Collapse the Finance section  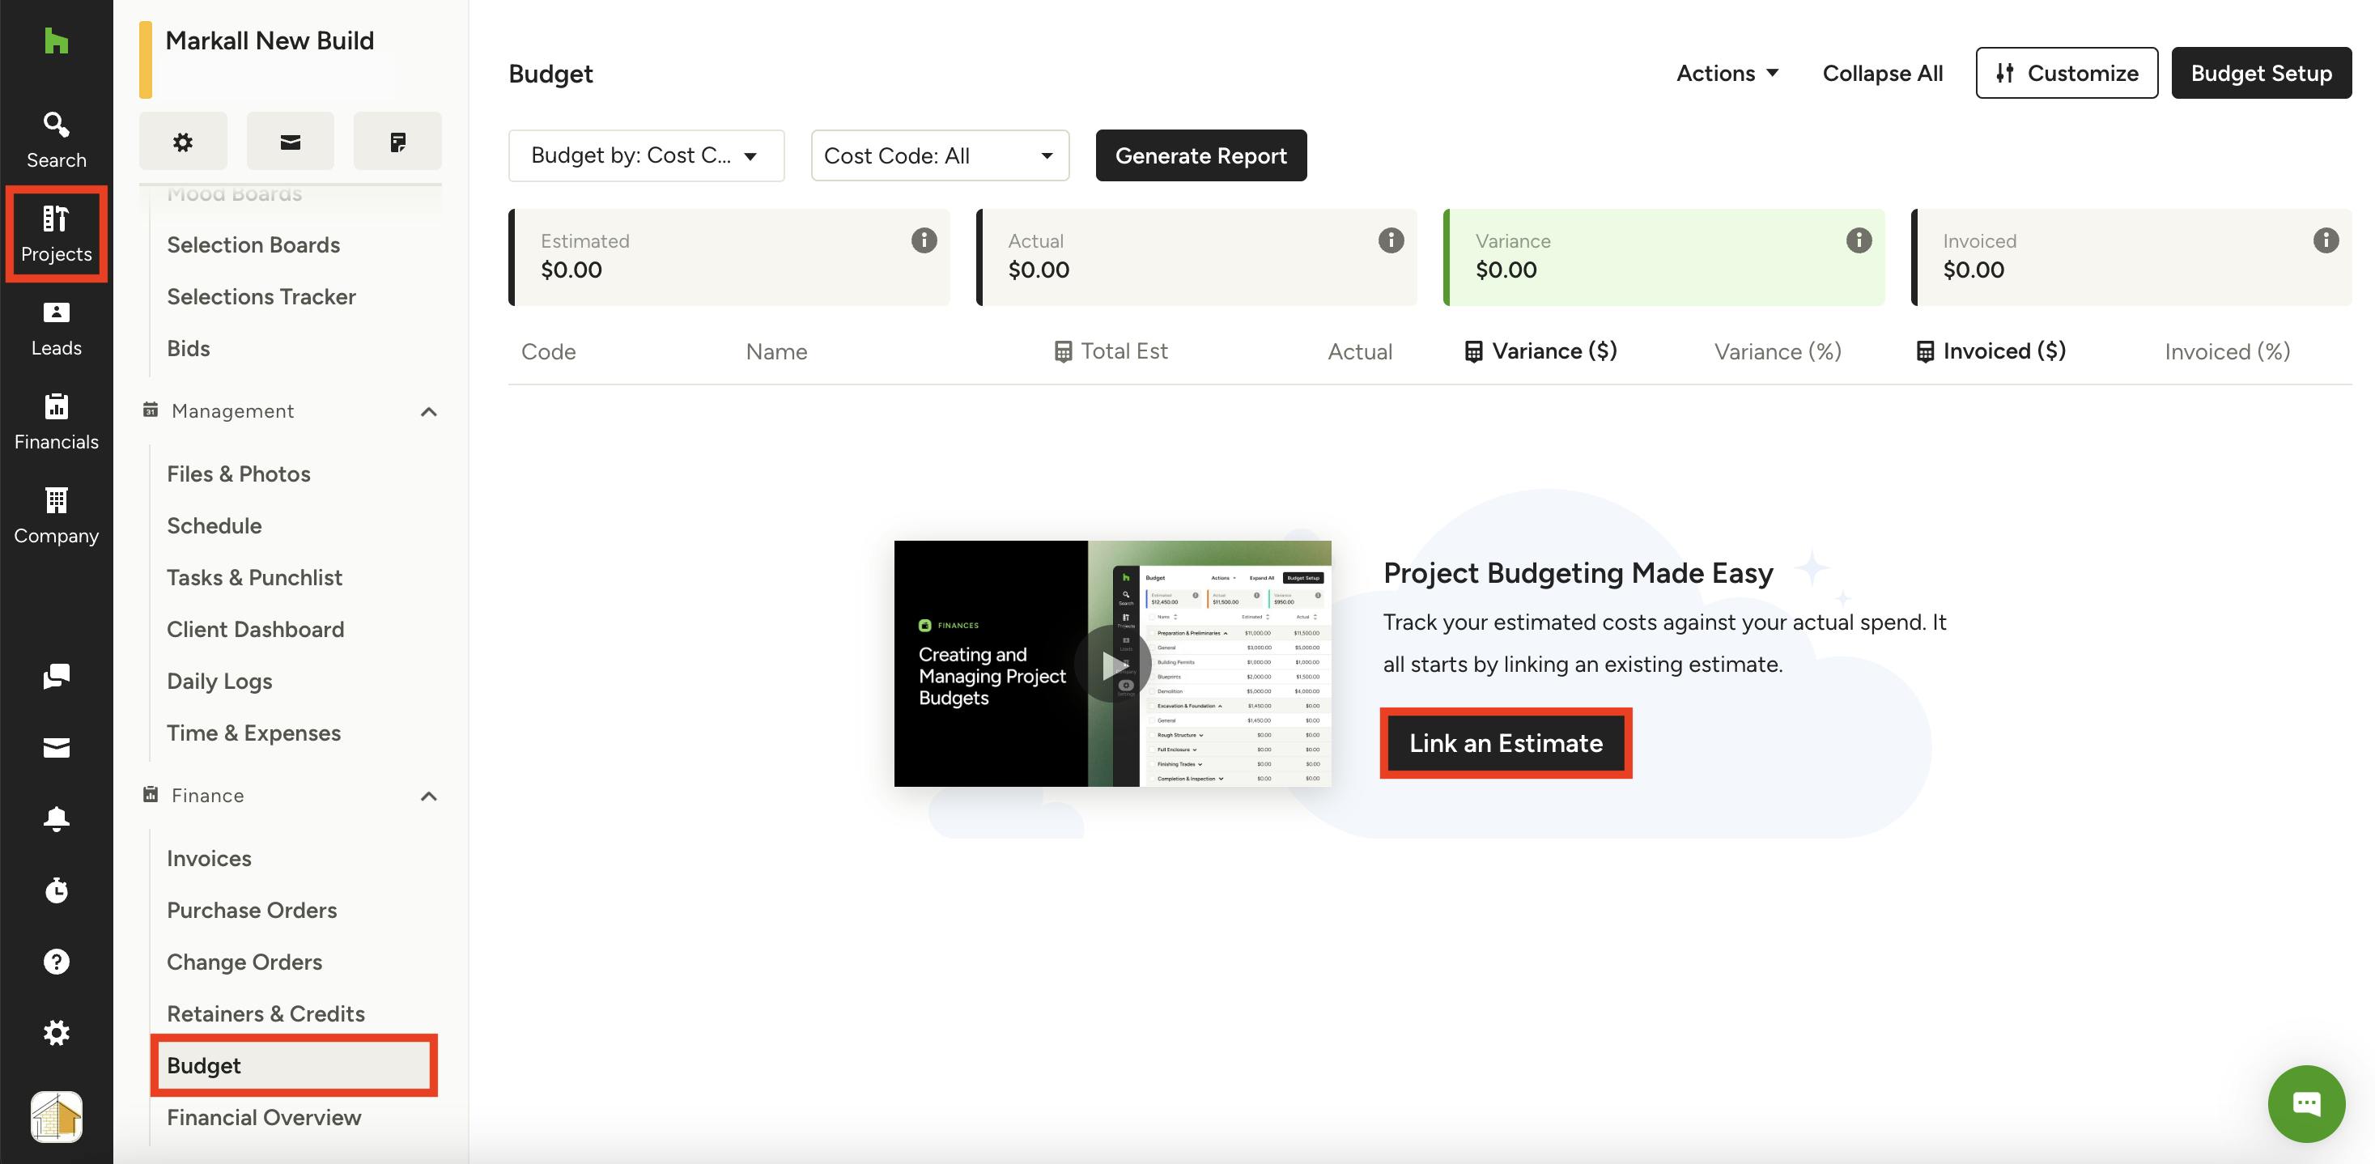429,796
